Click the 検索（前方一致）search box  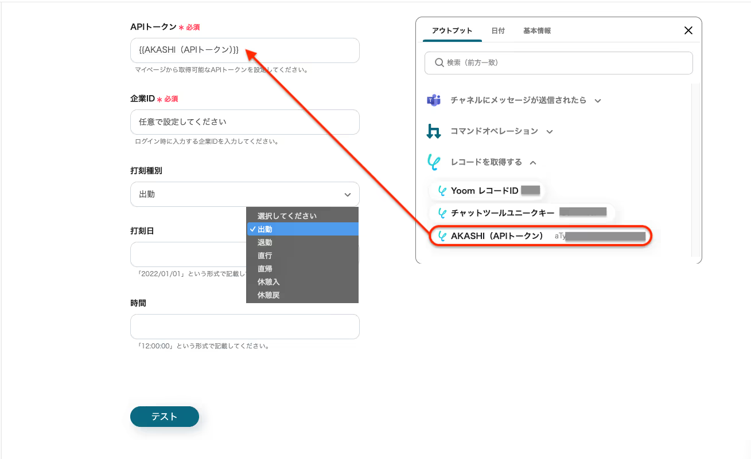coord(559,63)
